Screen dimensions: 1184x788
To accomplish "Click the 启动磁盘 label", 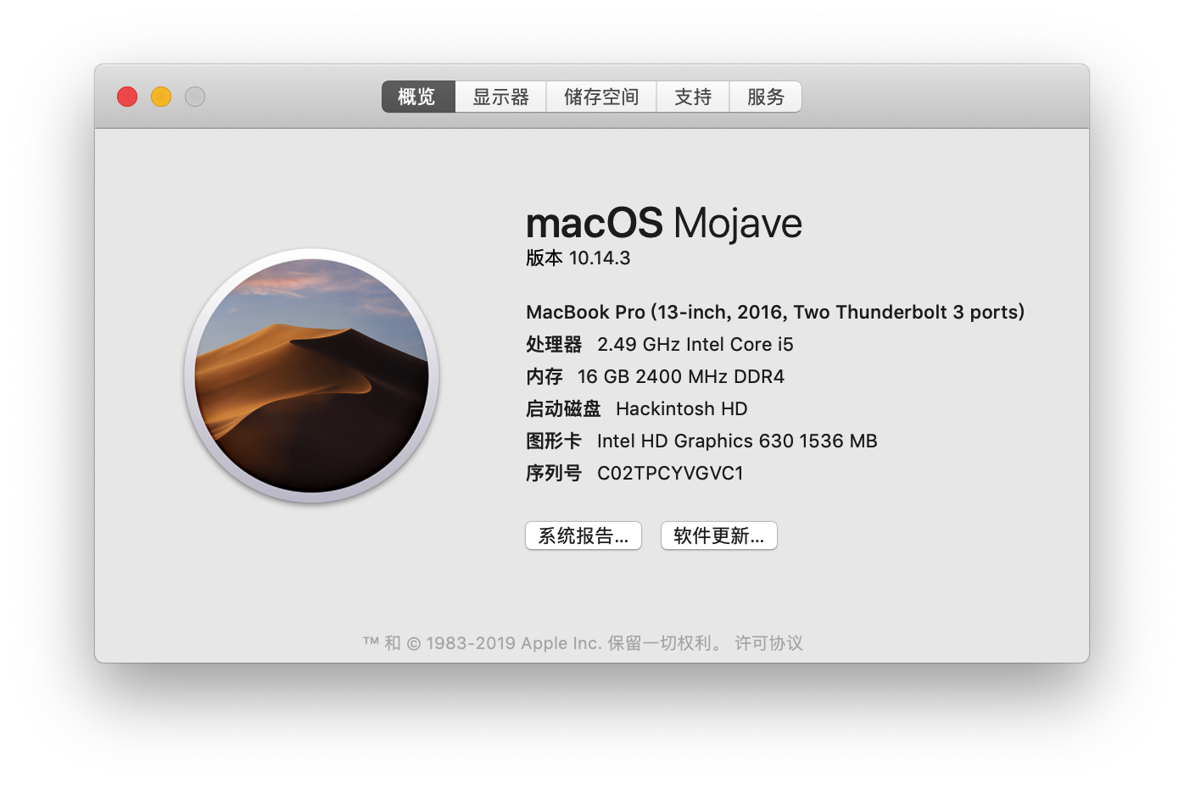I will [x=563, y=408].
